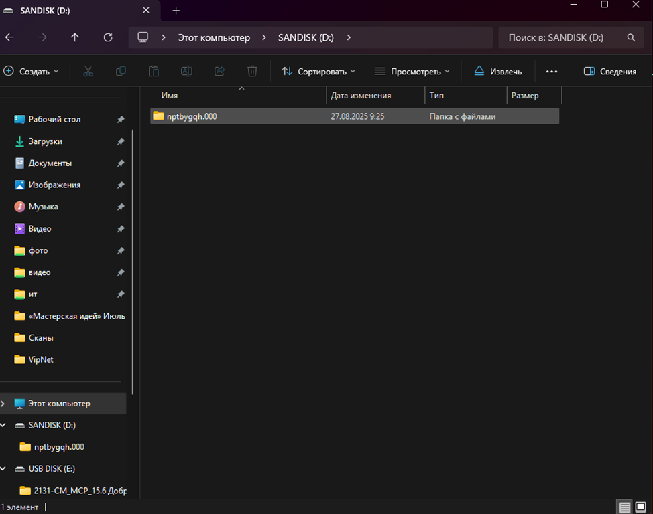The image size is (653, 514).
Task: Select the nptbygqh.000 folder in file list
Action: coord(192,116)
